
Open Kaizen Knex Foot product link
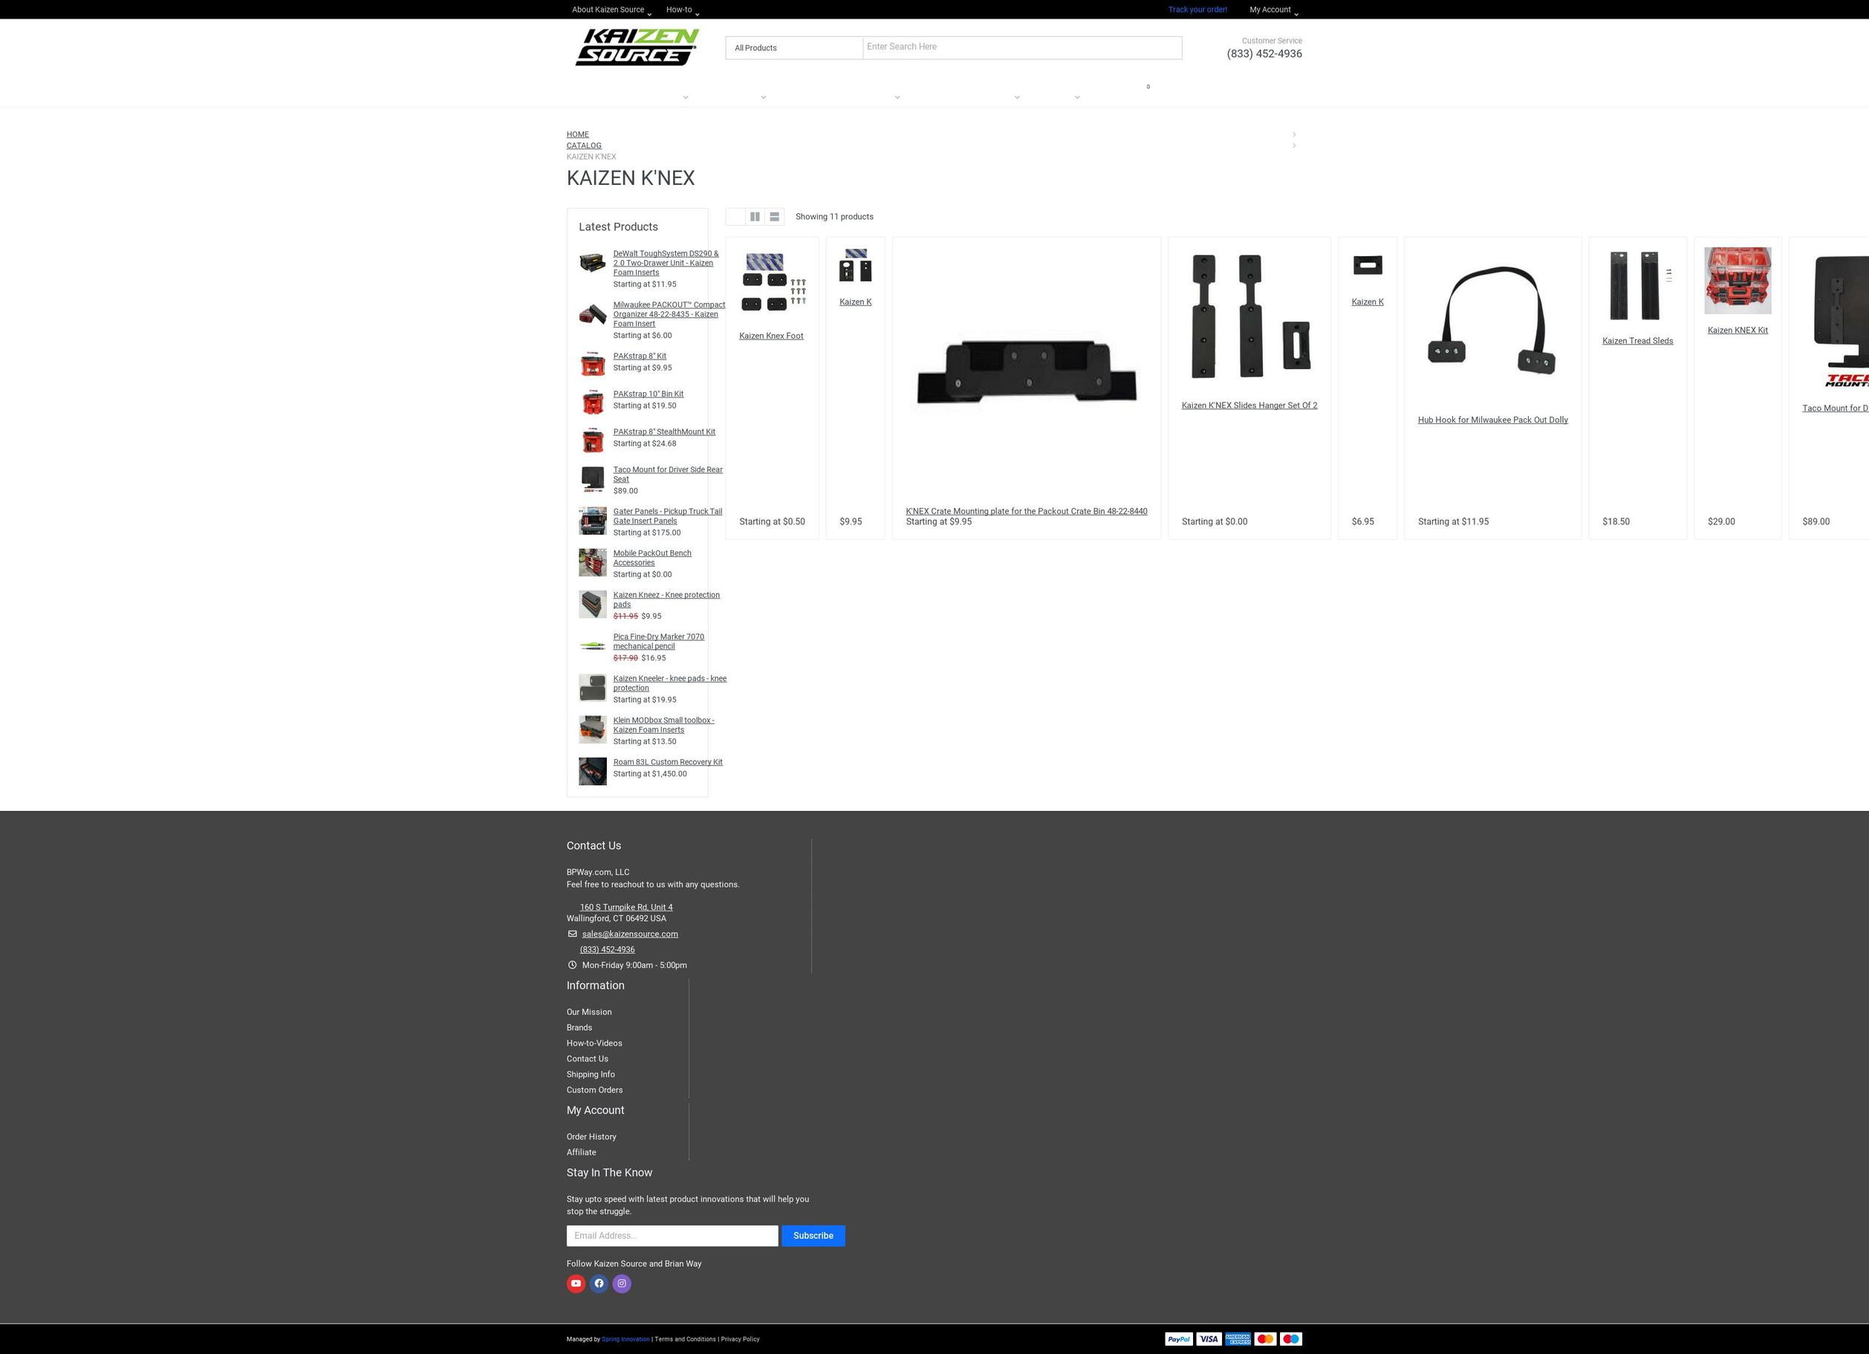click(771, 336)
